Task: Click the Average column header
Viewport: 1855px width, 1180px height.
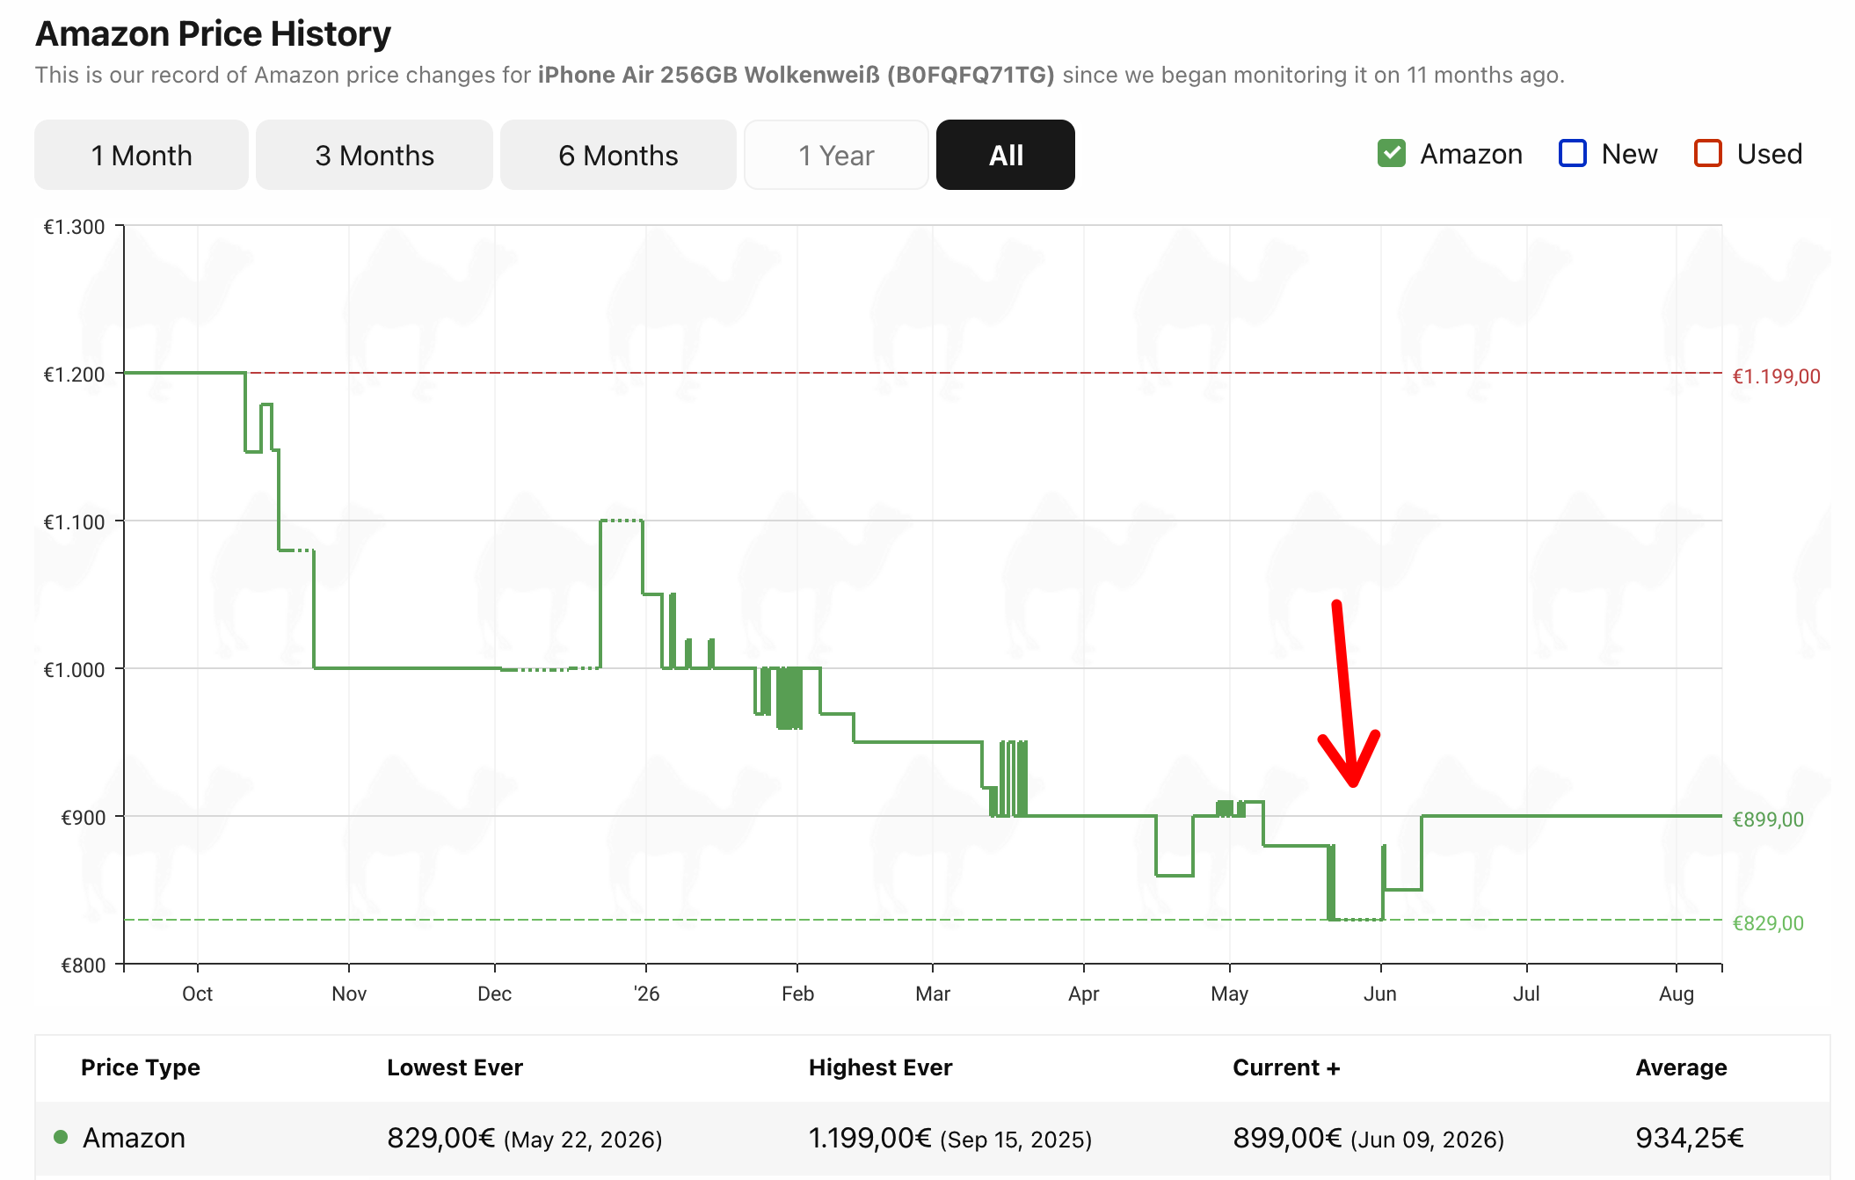Action: click(1681, 1067)
